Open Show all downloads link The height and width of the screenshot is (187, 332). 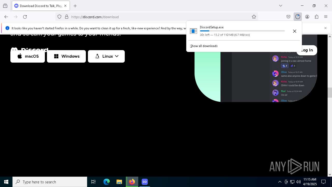[x=204, y=46]
